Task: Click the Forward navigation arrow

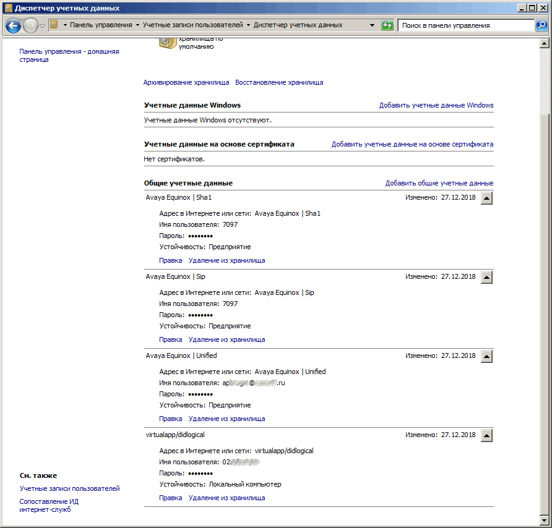Action: [x=30, y=25]
